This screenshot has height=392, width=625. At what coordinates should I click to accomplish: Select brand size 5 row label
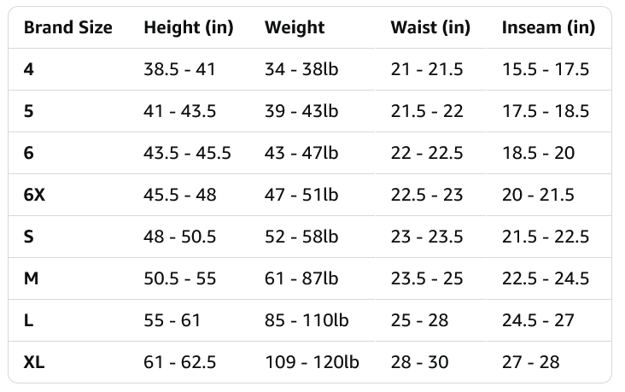click(29, 111)
